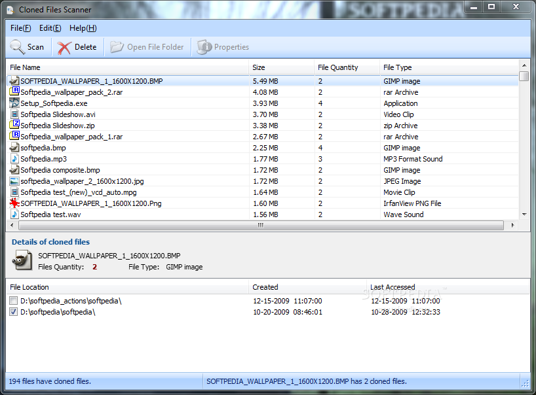Click the vertical scrollbar down arrow
The height and width of the screenshot is (395, 536).
pyautogui.click(x=524, y=215)
